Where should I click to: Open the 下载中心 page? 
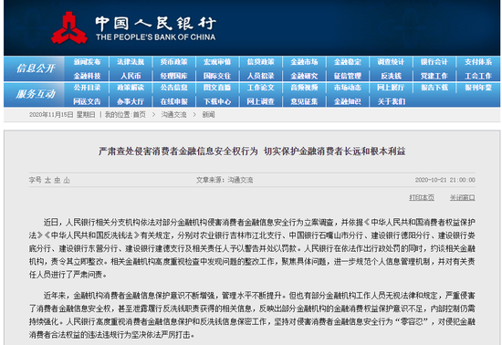pyautogui.click(x=217, y=101)
